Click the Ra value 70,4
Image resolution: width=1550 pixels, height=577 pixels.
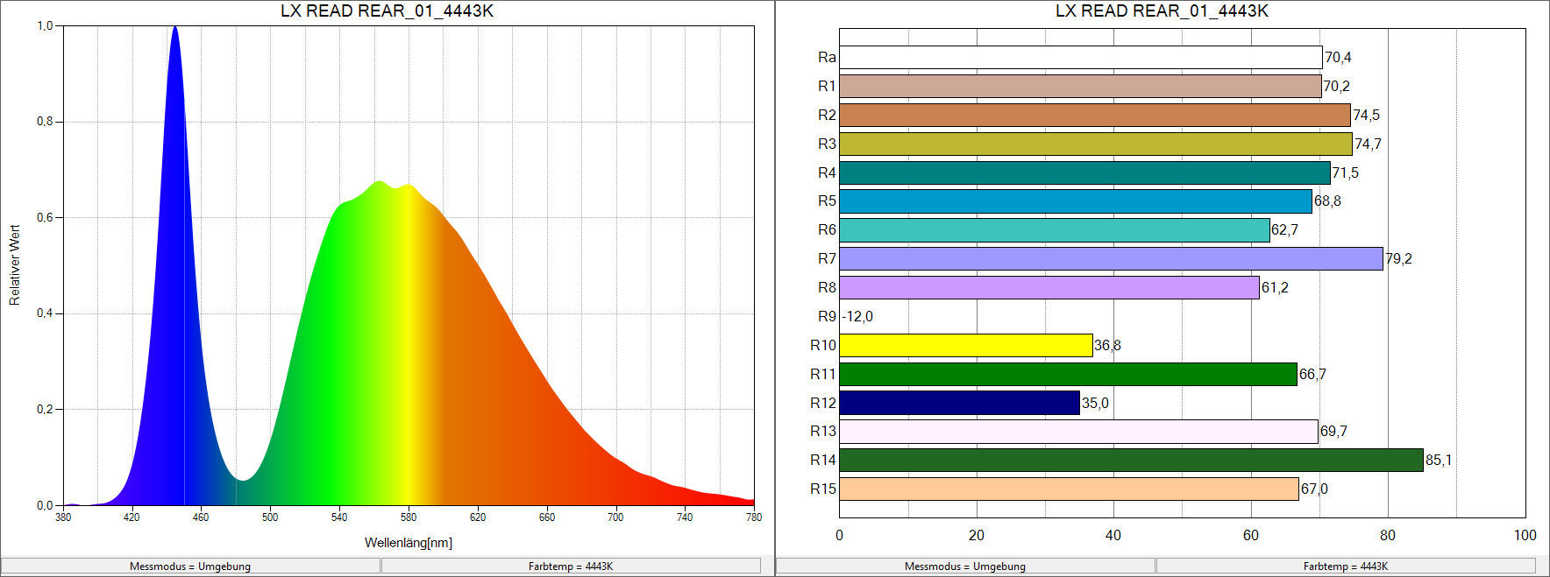[1338, 57]
